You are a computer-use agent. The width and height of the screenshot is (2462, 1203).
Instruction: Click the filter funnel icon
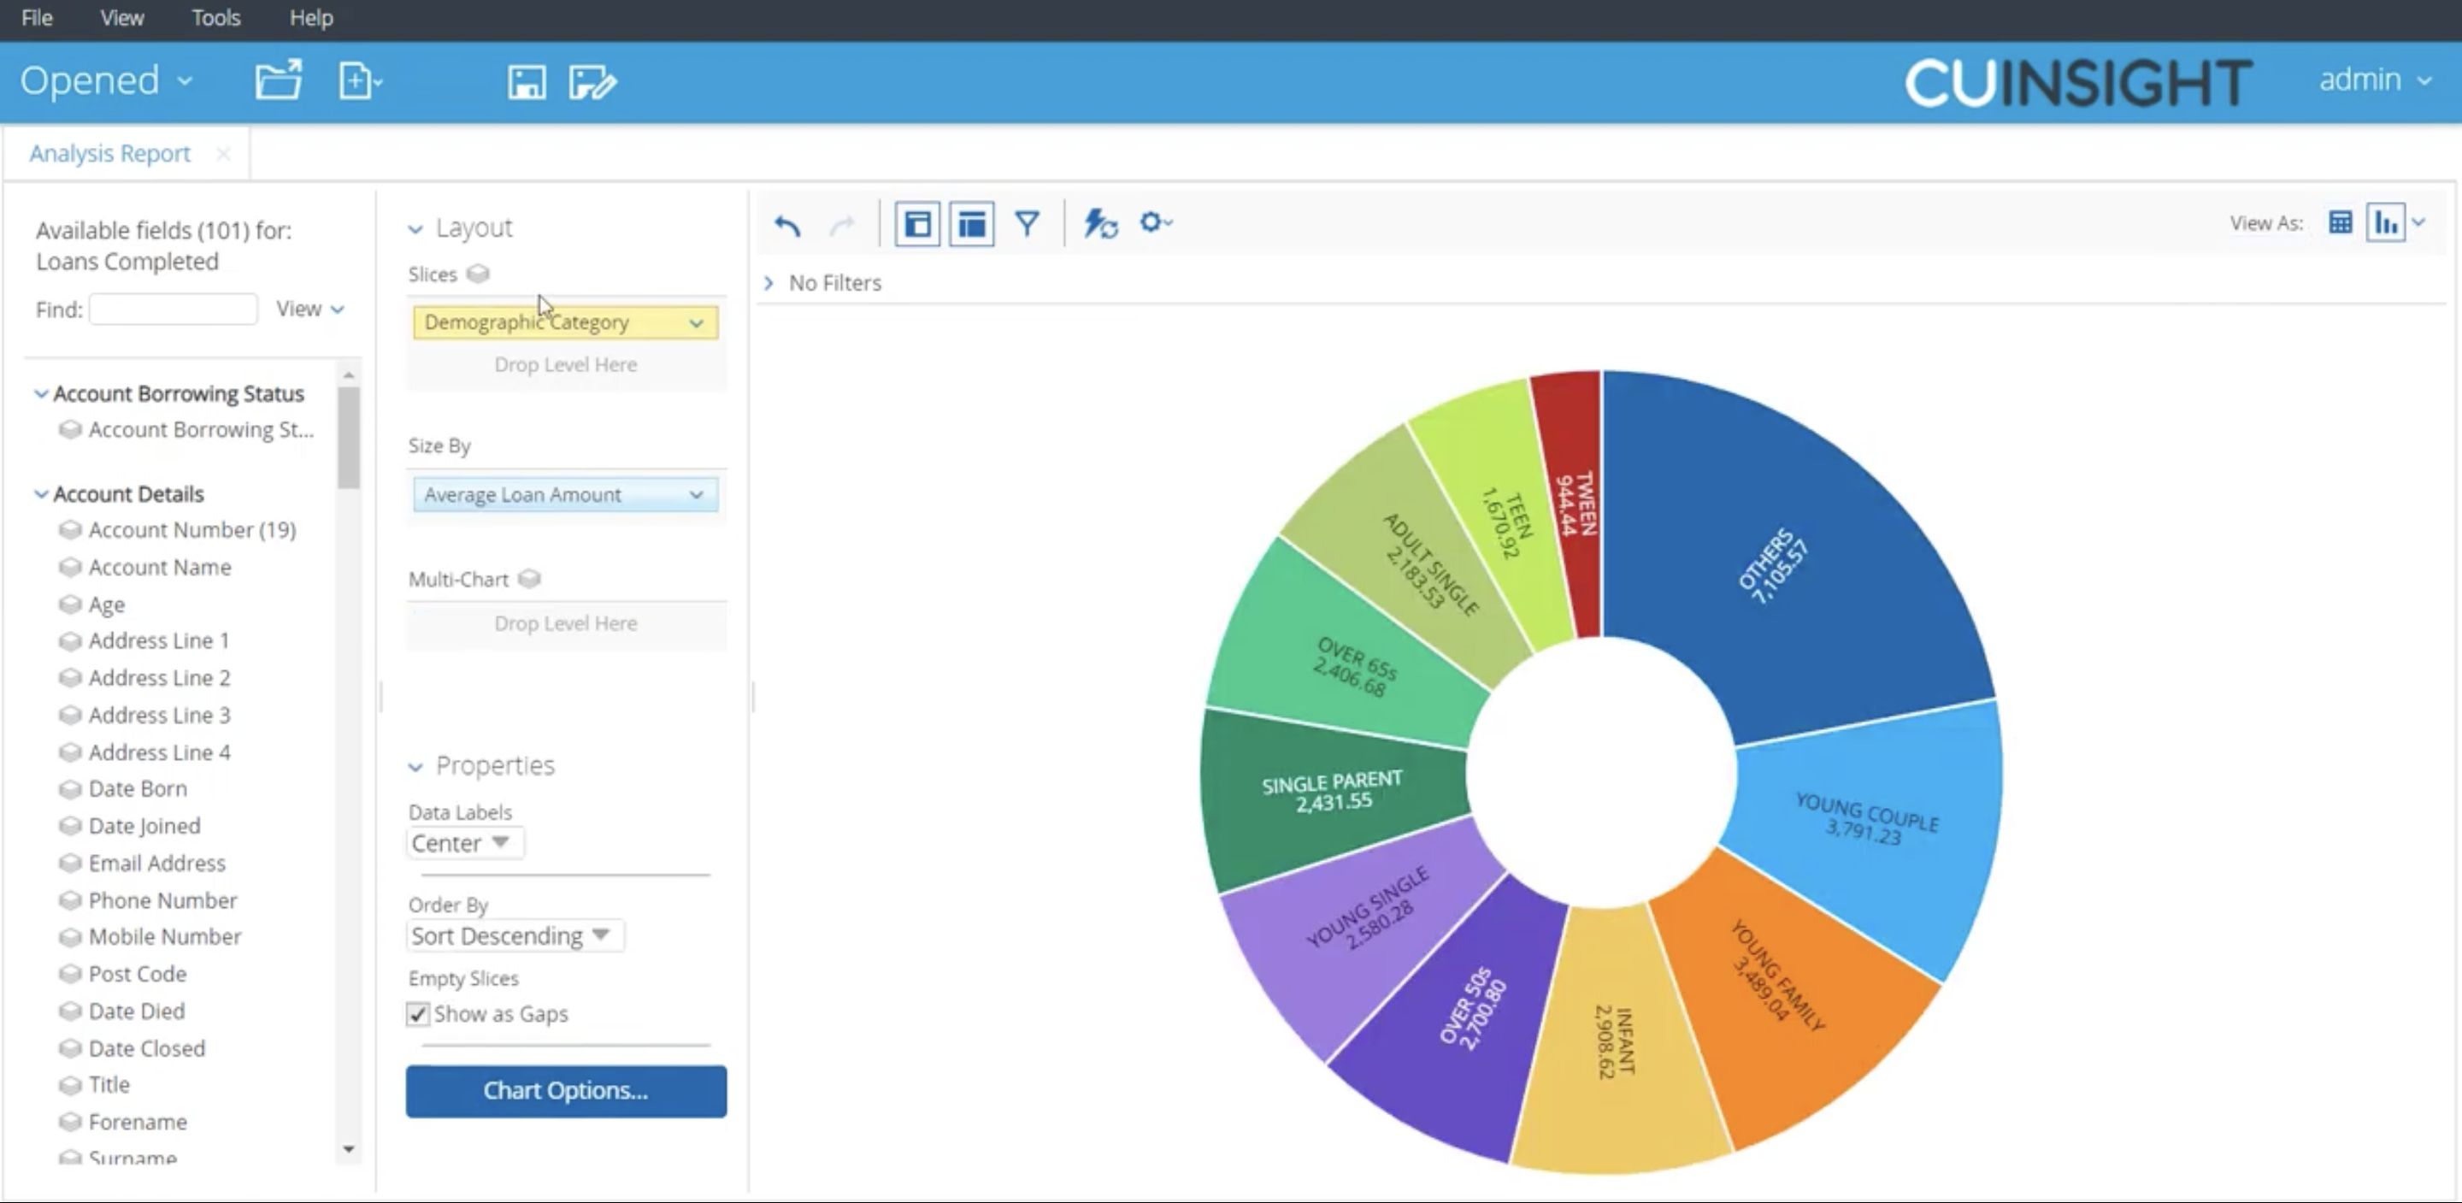(1027, 224)
